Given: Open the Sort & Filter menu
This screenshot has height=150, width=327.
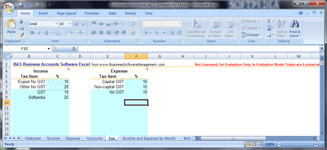Looking at the screenshot, I should point(282,28).
